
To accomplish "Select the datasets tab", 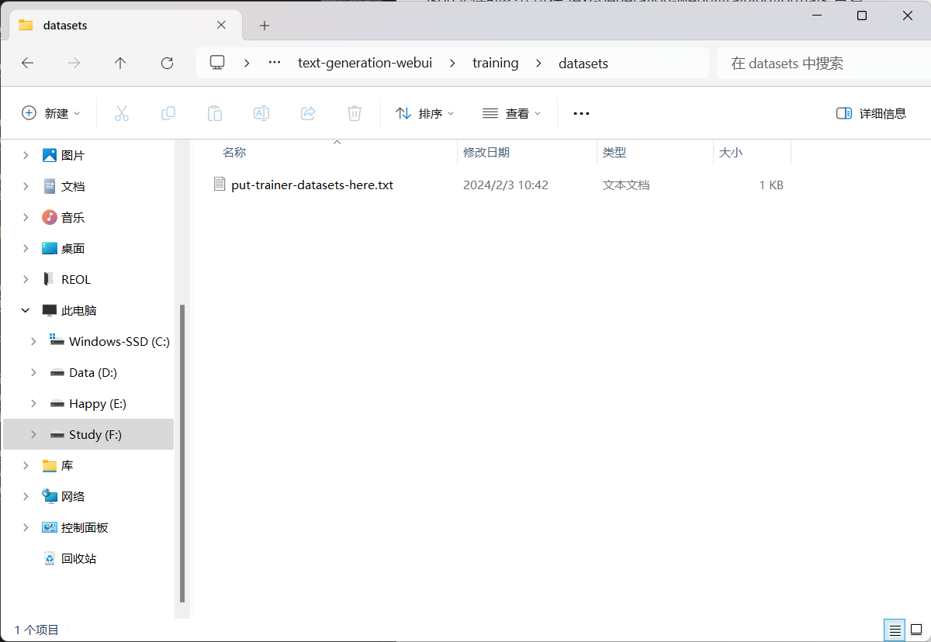I will click(116, 25).
